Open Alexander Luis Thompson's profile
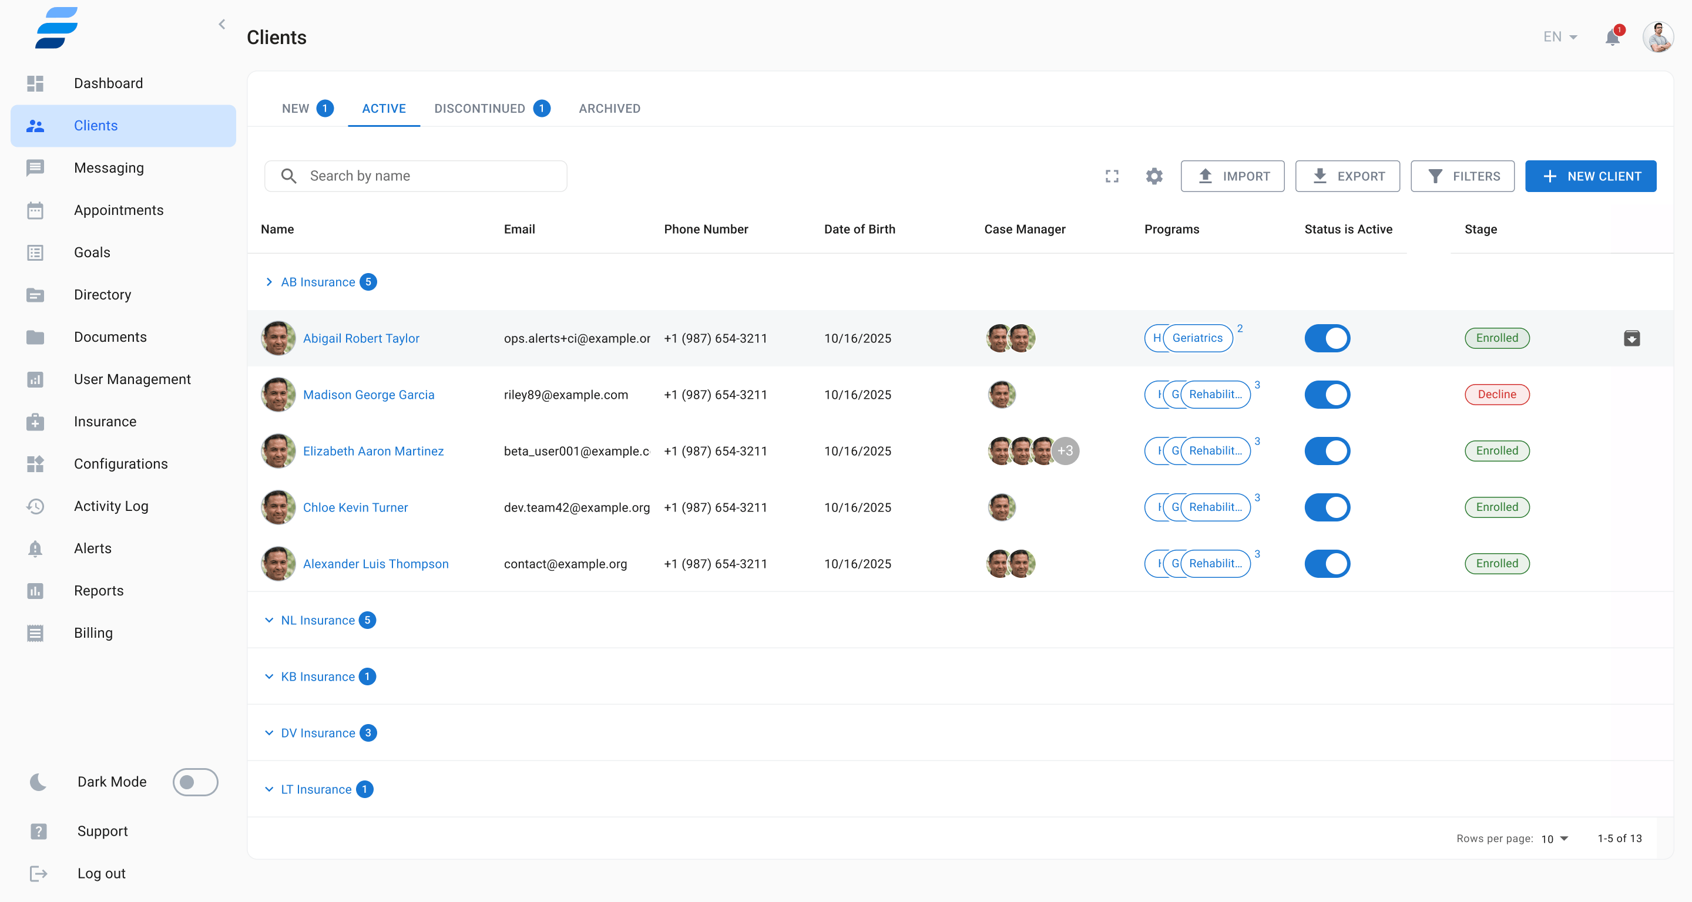1692x902 pixels. pos(375,563)
